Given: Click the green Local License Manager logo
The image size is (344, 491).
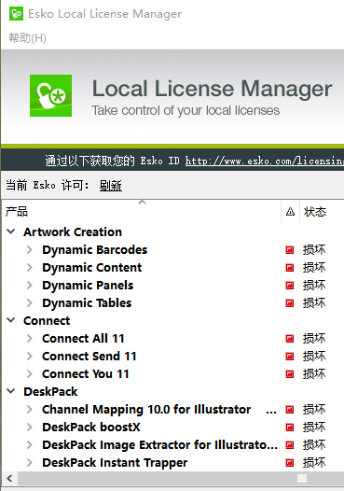Looking at the screenshot, I should pos(50,95).
